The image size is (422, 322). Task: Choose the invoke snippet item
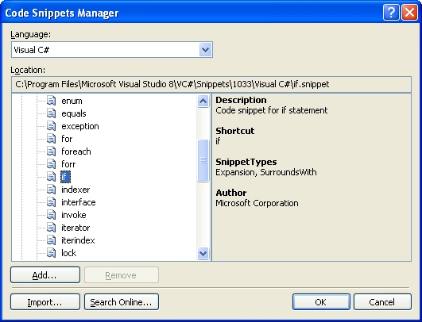click(74, 215)
